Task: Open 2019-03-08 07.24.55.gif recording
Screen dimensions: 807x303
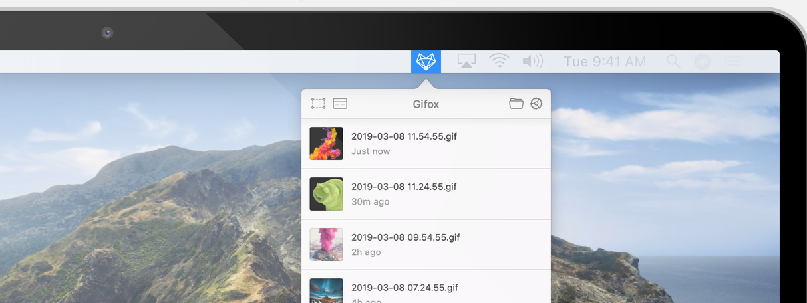Action: pos(426,287)
